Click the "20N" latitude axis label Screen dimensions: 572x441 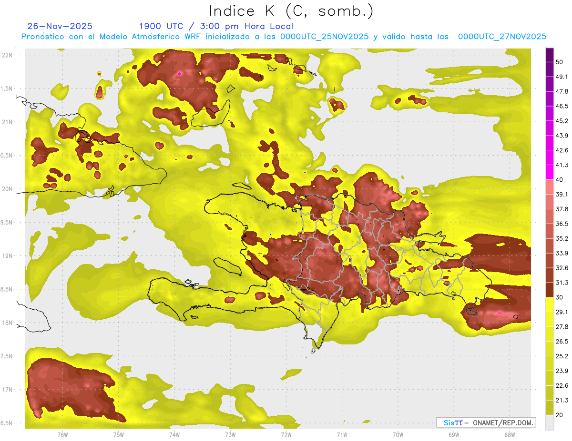[x=7, y=189]
